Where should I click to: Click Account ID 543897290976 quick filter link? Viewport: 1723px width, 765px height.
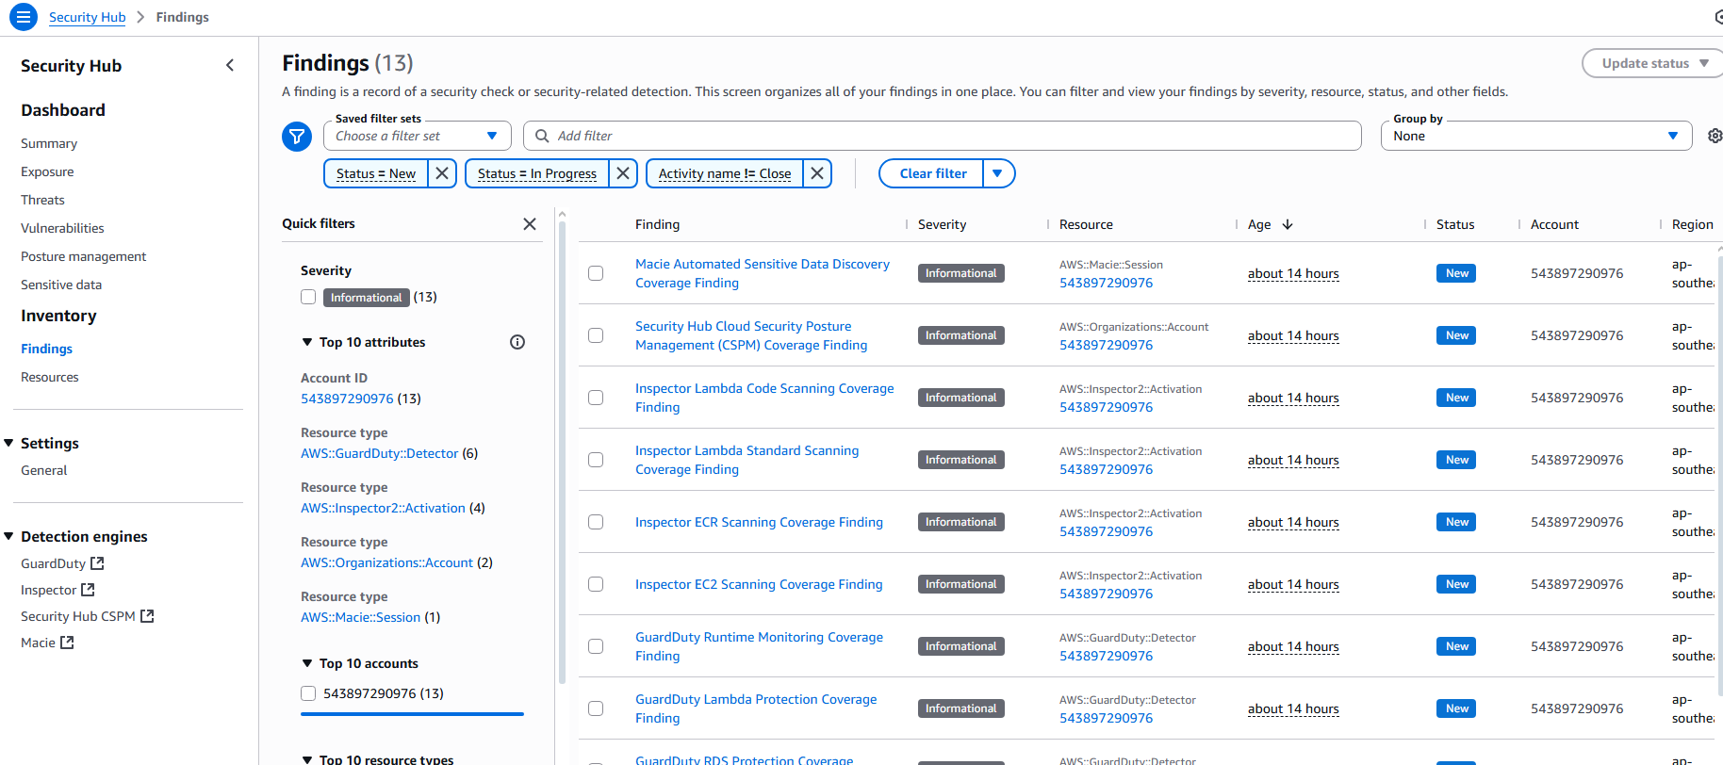347,399
